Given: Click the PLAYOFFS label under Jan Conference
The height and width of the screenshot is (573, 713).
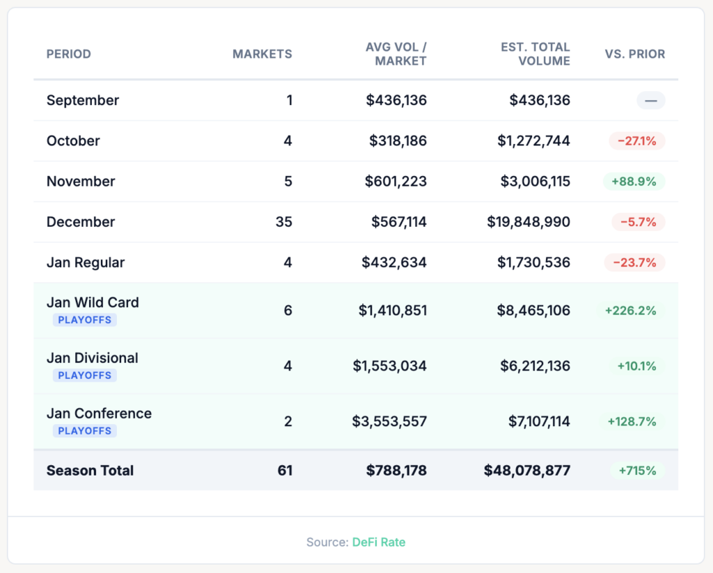Looking at the screenshot, I should tap(84, 431).
